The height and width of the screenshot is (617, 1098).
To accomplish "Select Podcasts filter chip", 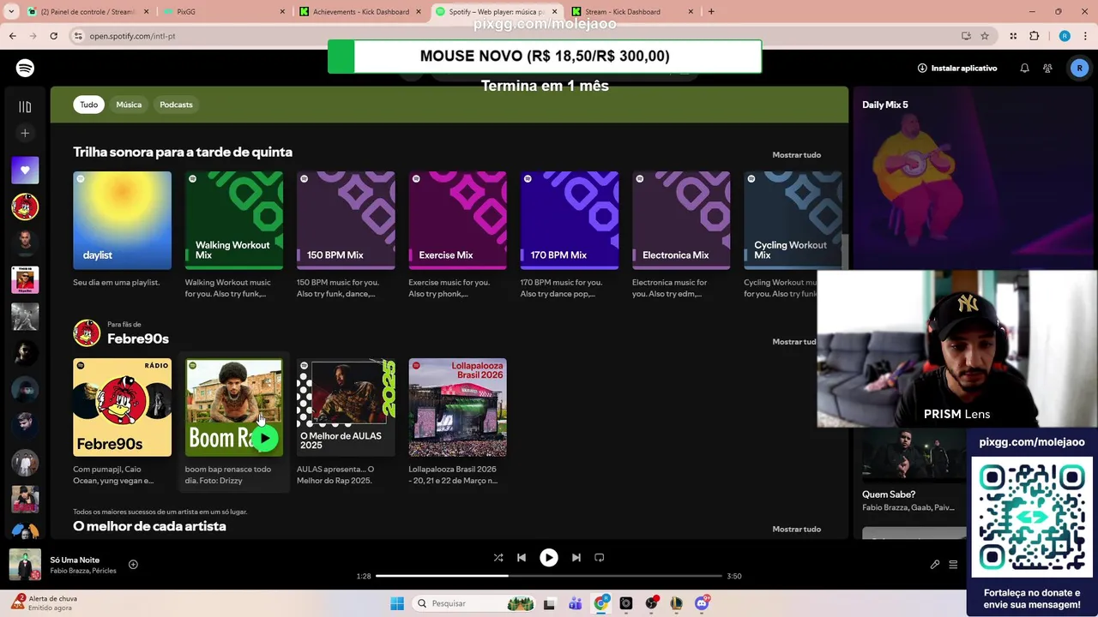I will pos(176,105).
